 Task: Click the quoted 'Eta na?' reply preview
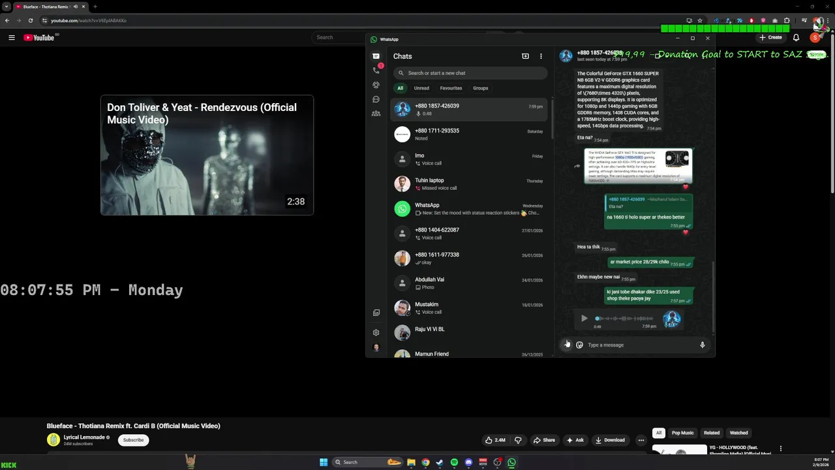[648, 203]
